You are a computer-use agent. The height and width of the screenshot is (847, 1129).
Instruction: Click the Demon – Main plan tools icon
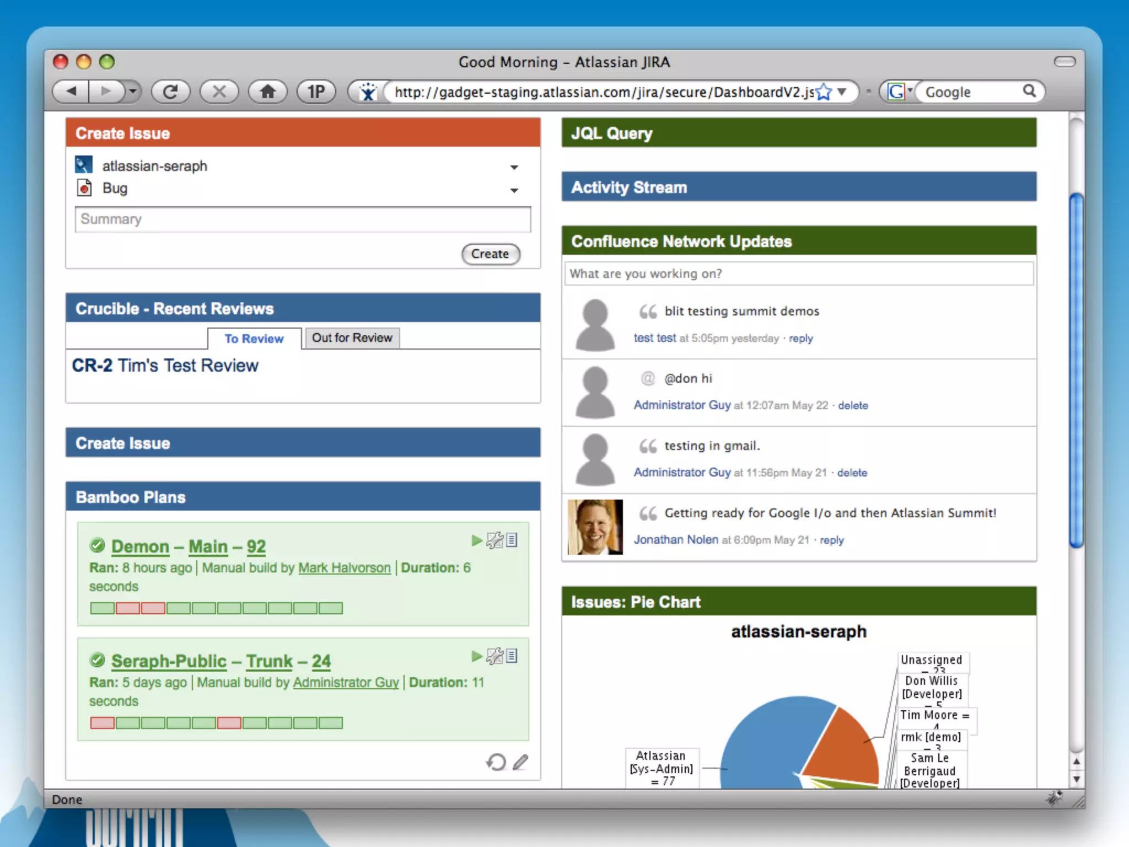[x=494, y=540]
